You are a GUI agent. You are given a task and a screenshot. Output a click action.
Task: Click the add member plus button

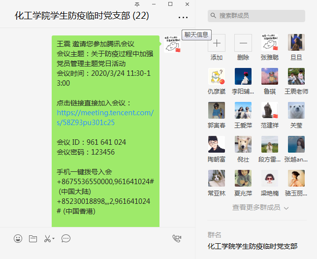[x=217, y=43]
